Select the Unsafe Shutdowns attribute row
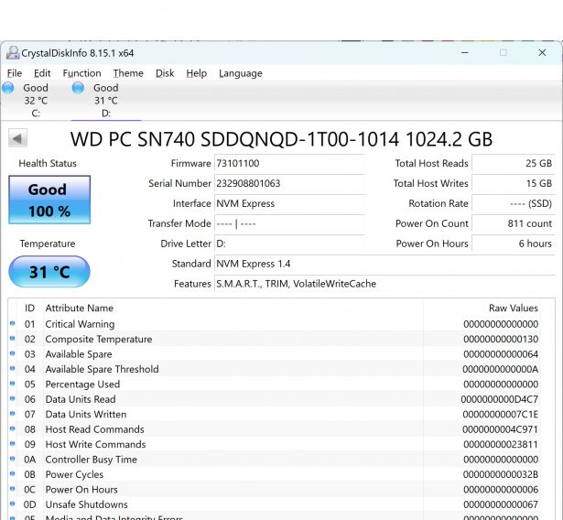The height and width of the screenshot is (520, 563). [x=275, y=504]
